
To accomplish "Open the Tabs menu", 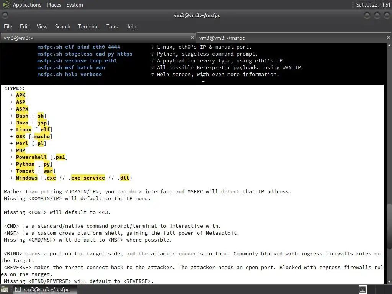I will point(112,26).
